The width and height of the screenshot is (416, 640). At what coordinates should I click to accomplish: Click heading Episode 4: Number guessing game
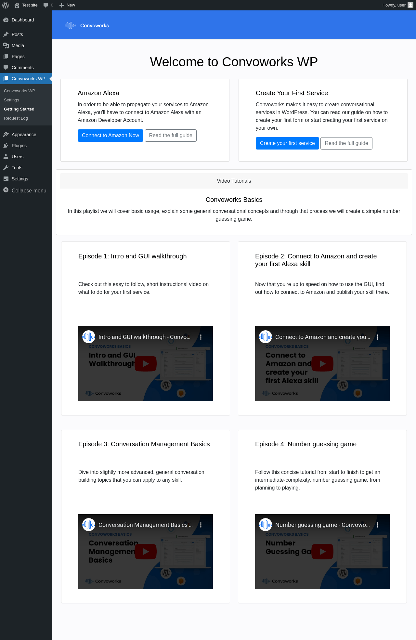coord(306,444)
